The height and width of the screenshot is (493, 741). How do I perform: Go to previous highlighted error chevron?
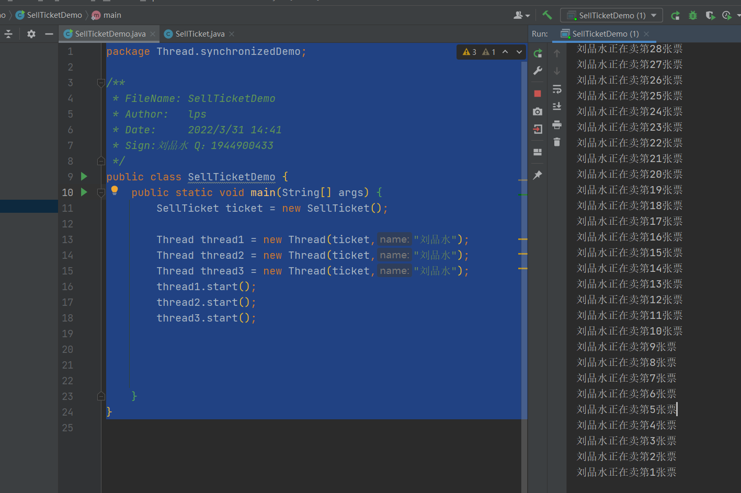505,52
